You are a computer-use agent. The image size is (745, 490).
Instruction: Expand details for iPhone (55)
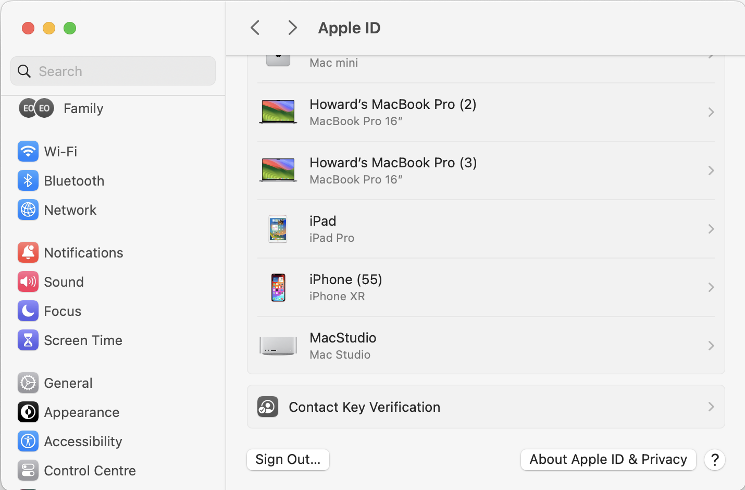485,287
